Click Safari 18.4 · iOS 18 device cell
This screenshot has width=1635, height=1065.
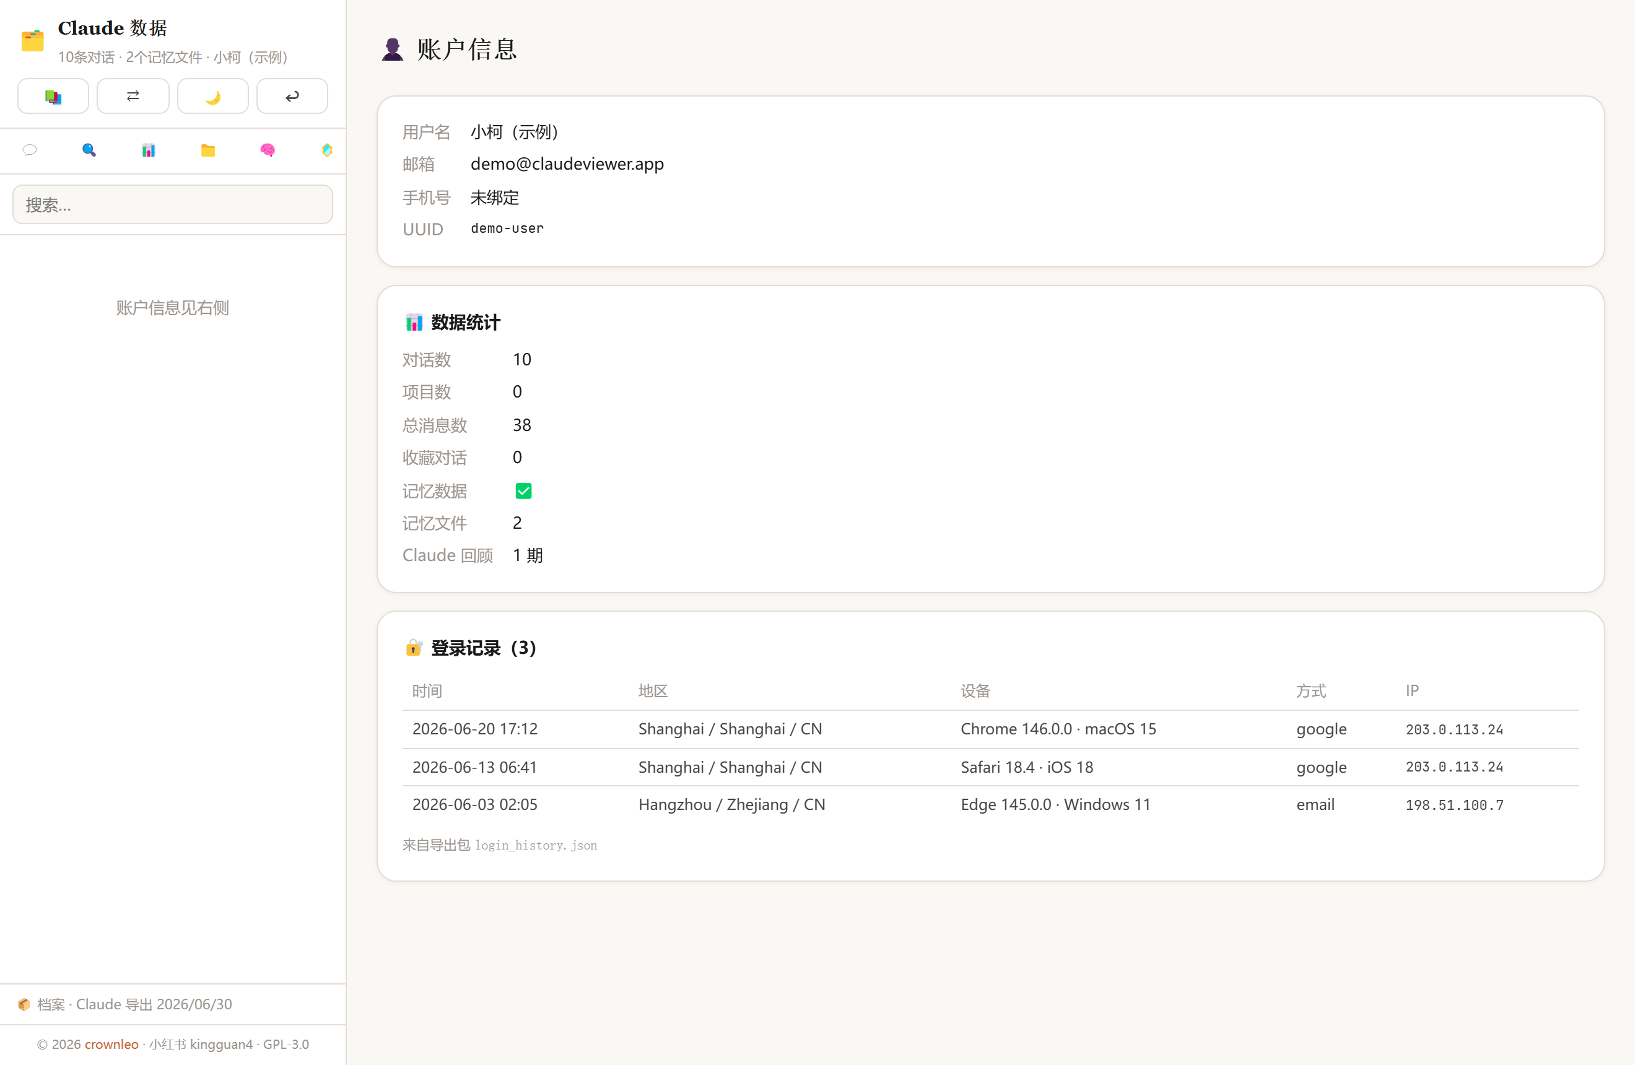1026,767
